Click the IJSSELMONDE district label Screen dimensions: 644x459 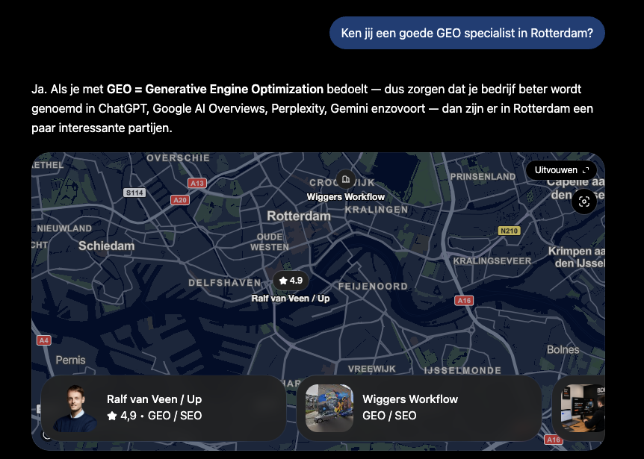[x=462, y=370]
